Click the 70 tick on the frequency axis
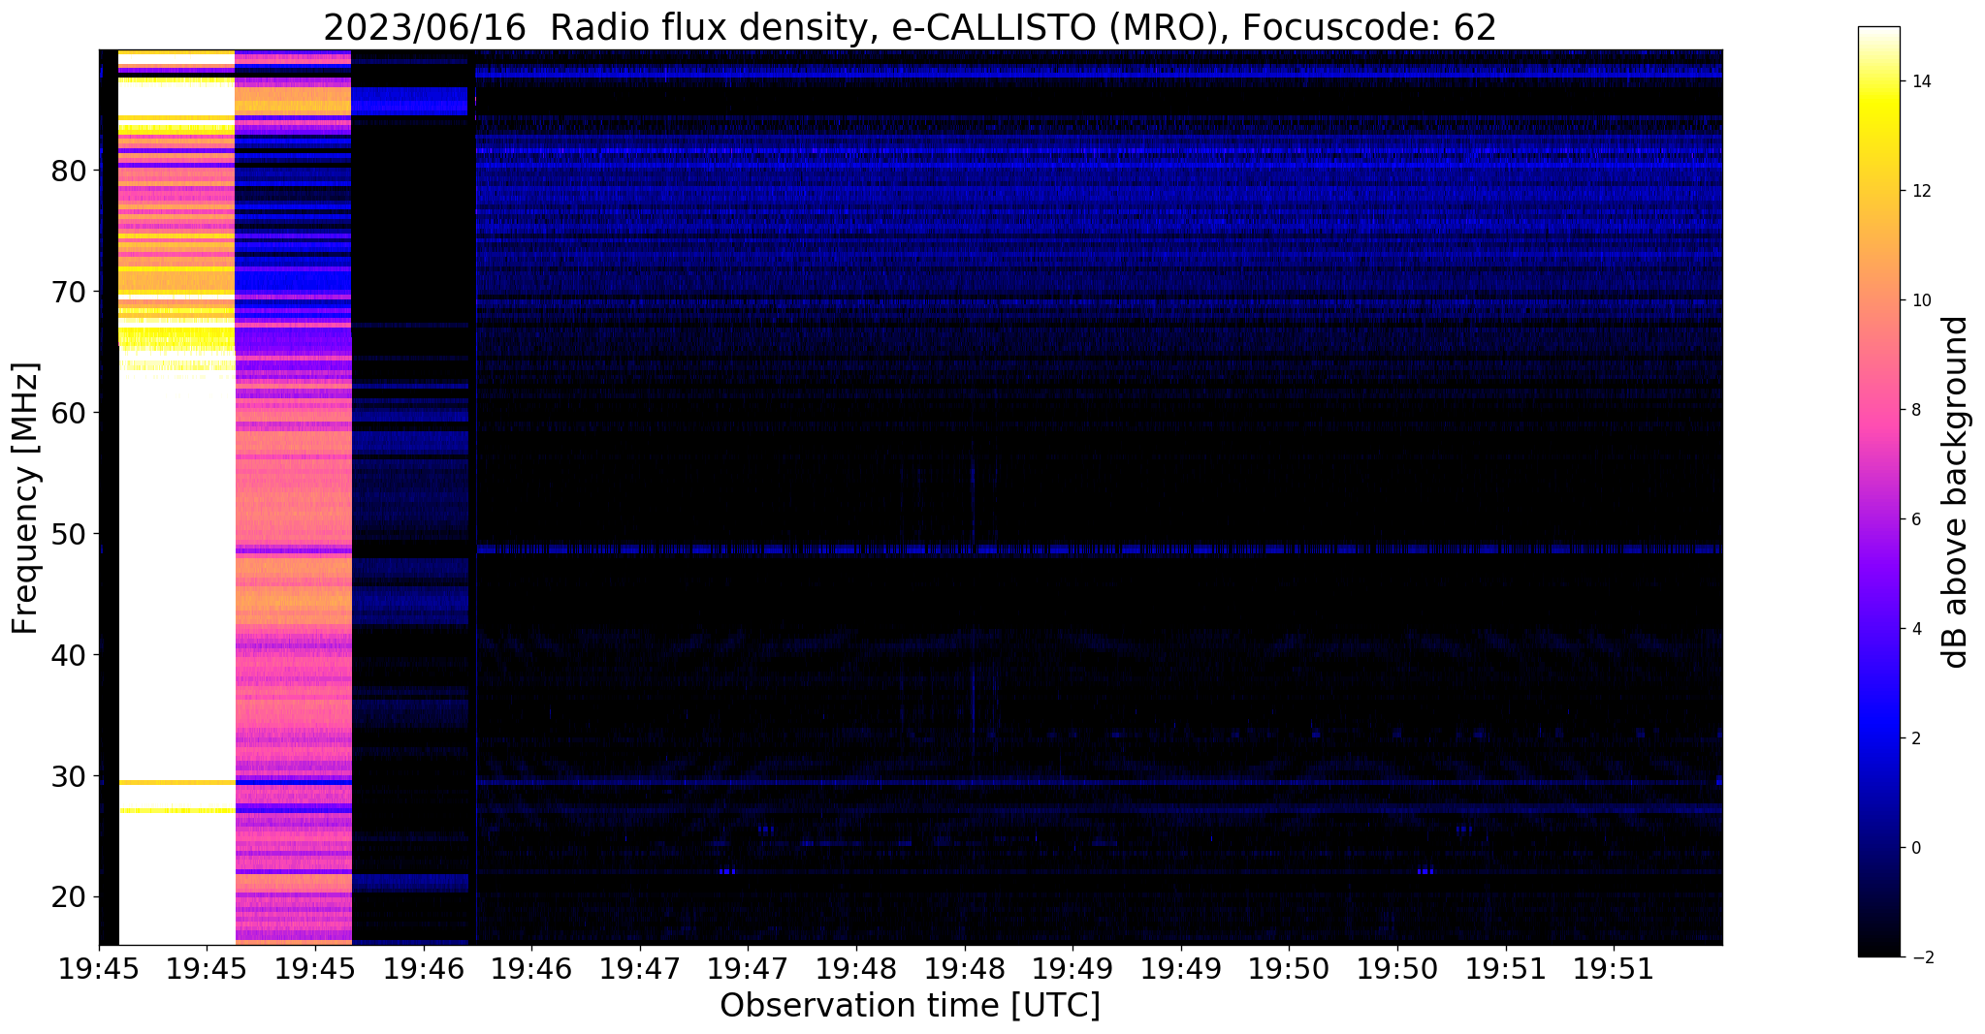Viewport: 1985px width, 1034px height. (70, 293)
